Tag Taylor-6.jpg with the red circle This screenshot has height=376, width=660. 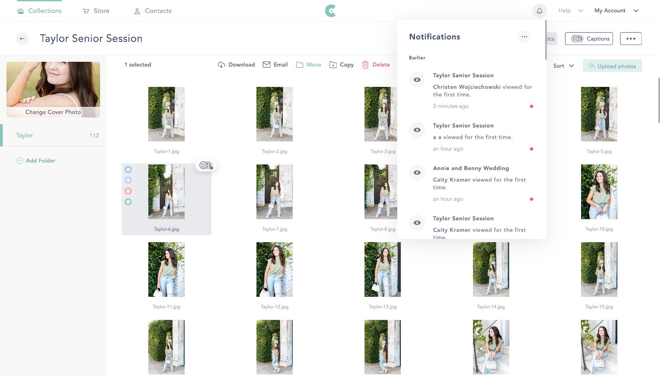click(128, 191)
